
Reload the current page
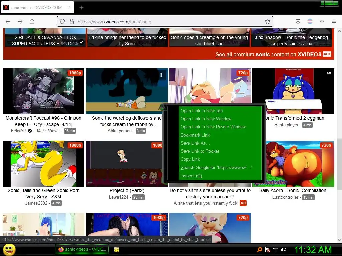(x=32, y=22)
